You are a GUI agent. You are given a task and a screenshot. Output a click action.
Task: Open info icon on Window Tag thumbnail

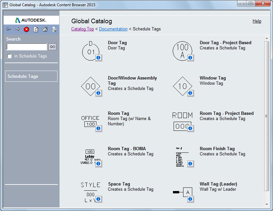click(x=190, y=93)
